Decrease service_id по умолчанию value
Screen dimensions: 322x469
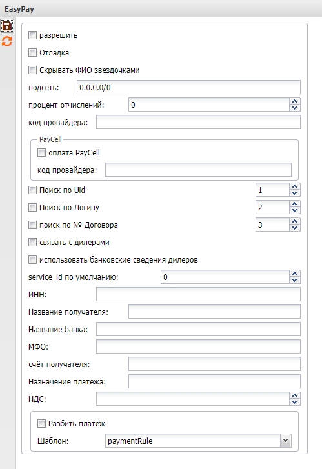(295, 280)
